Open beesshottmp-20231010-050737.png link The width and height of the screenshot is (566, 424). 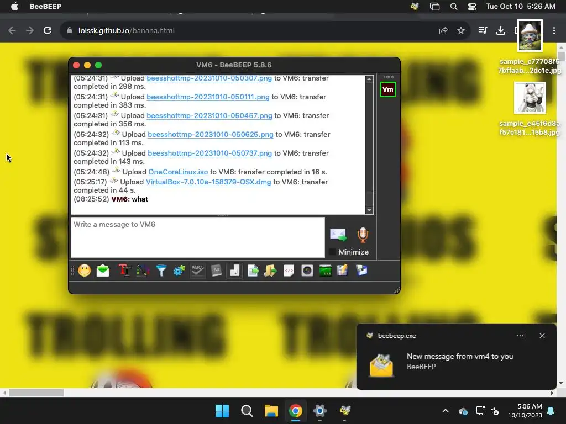click(209, 153)
